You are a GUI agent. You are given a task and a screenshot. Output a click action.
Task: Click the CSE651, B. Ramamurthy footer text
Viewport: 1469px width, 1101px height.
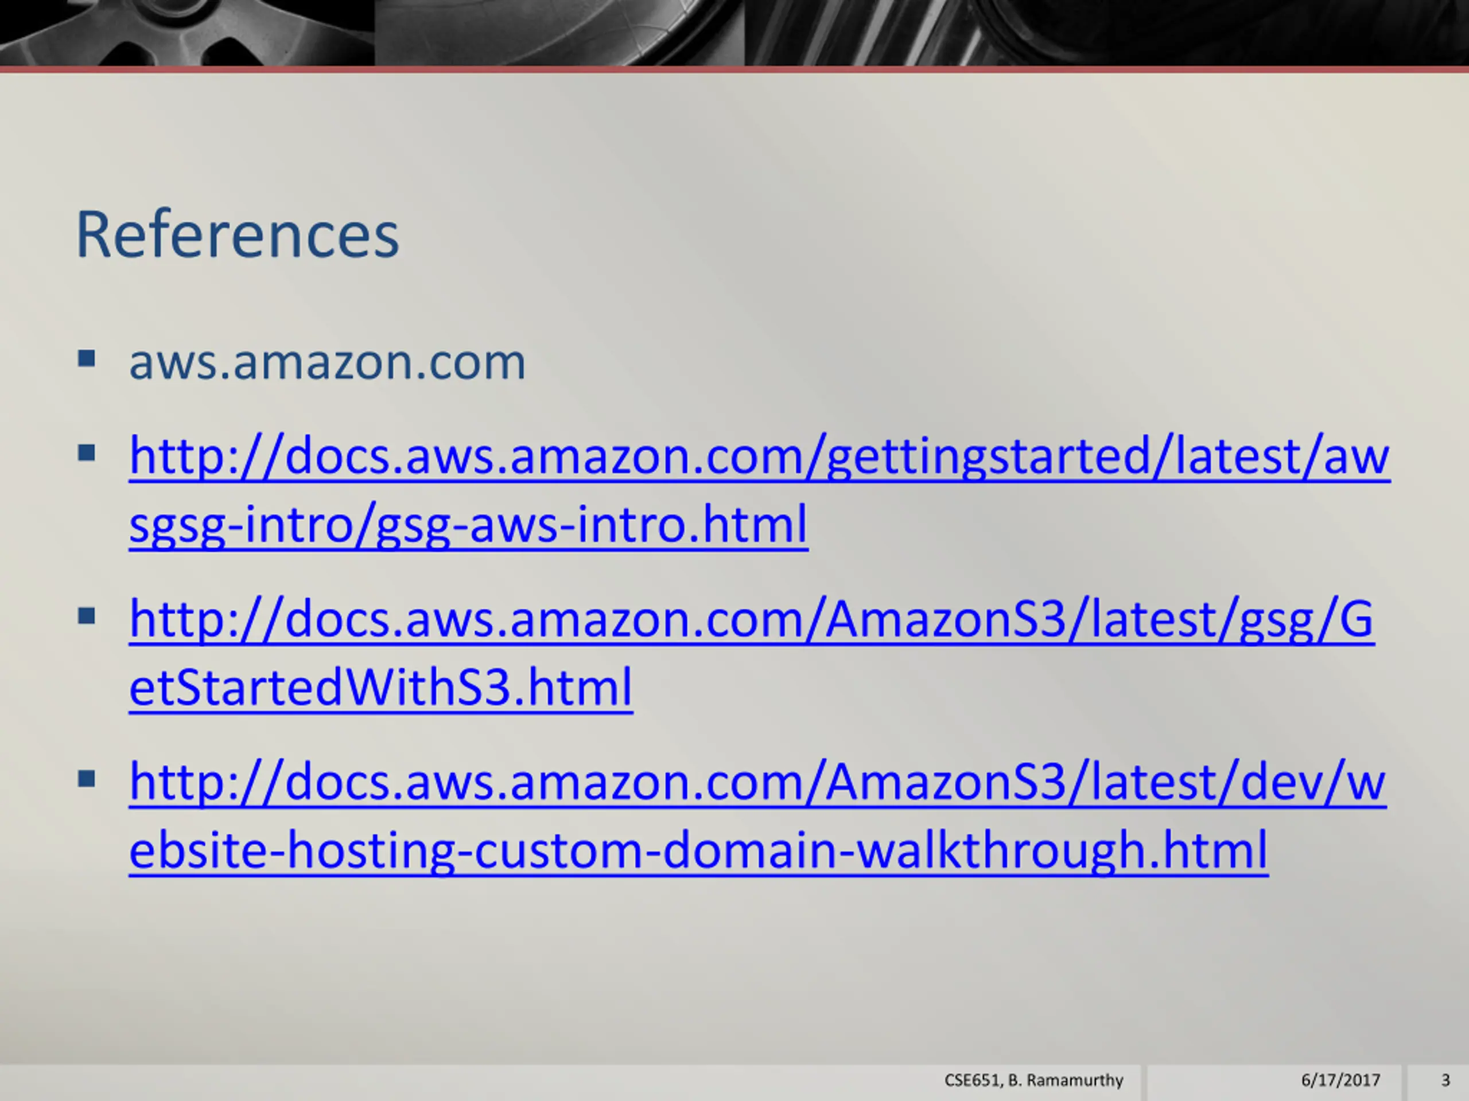pos(1033,1081)
